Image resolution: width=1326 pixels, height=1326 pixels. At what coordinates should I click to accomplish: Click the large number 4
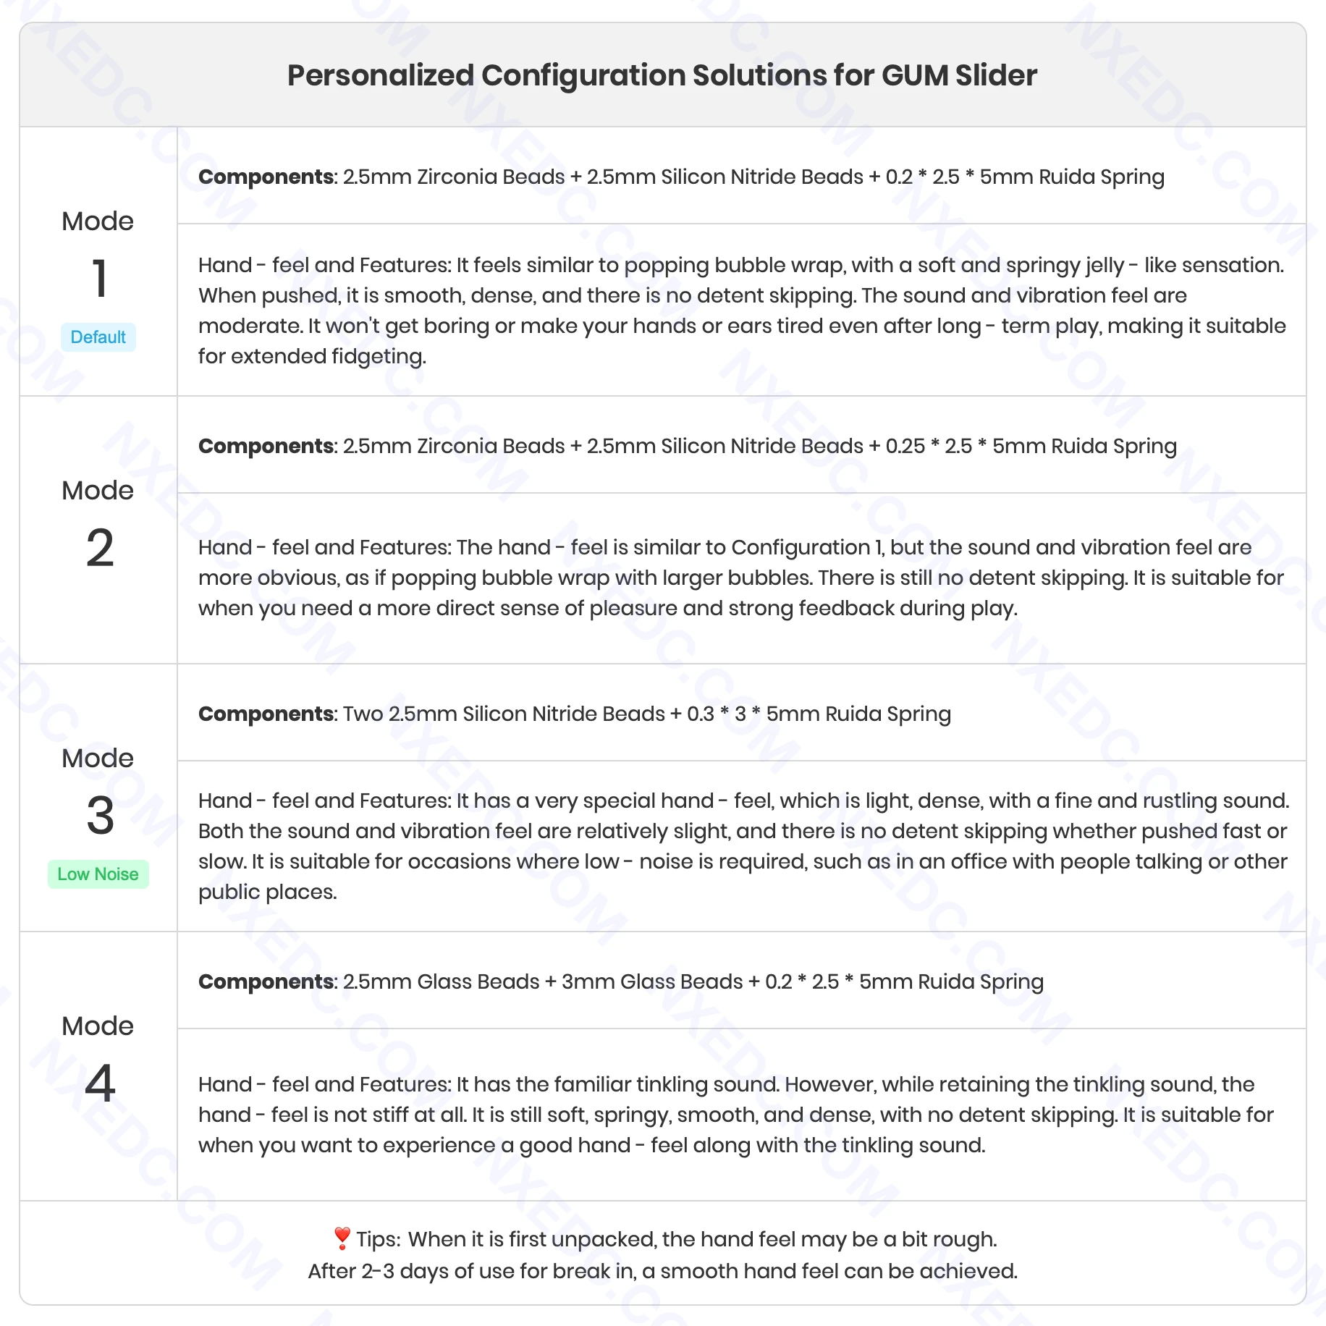(100, 1084)
